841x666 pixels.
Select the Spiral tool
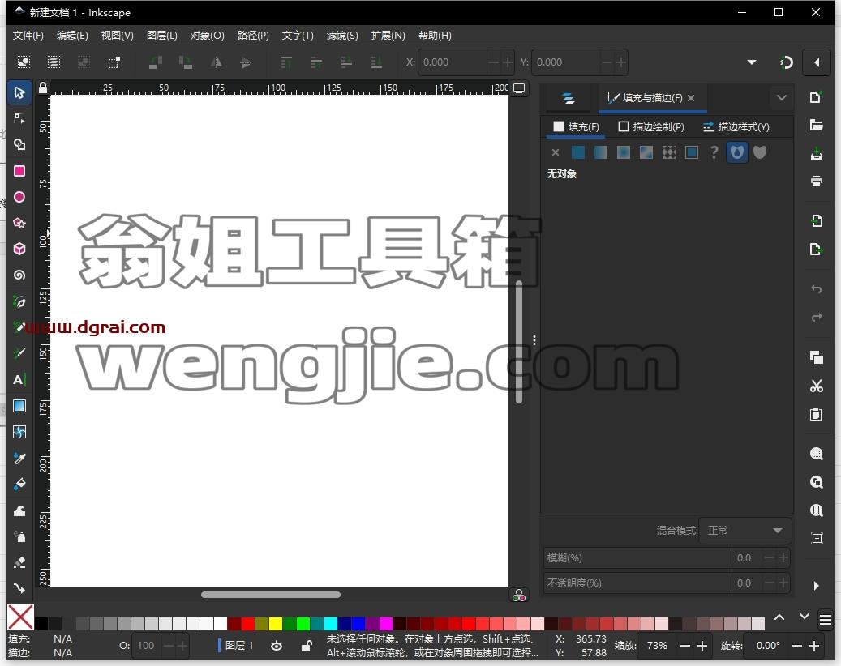click(19, 275)
